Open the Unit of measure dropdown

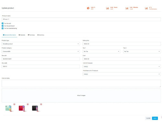click(122, 67)
